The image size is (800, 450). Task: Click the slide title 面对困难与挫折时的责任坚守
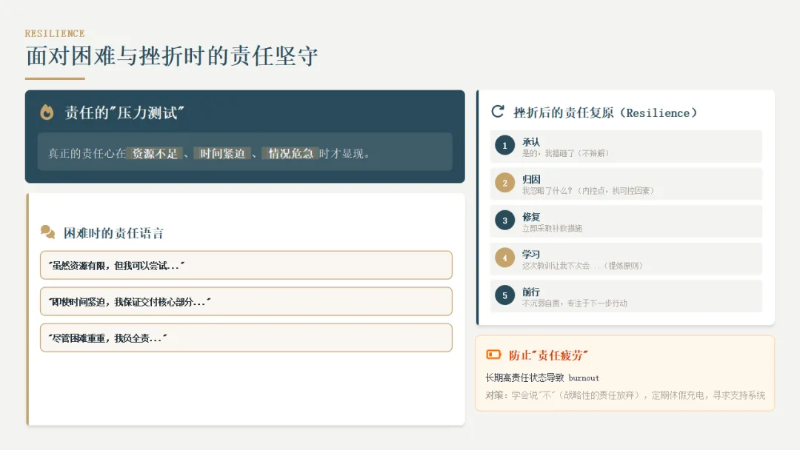pyautogui.click(x=171, y=56)
